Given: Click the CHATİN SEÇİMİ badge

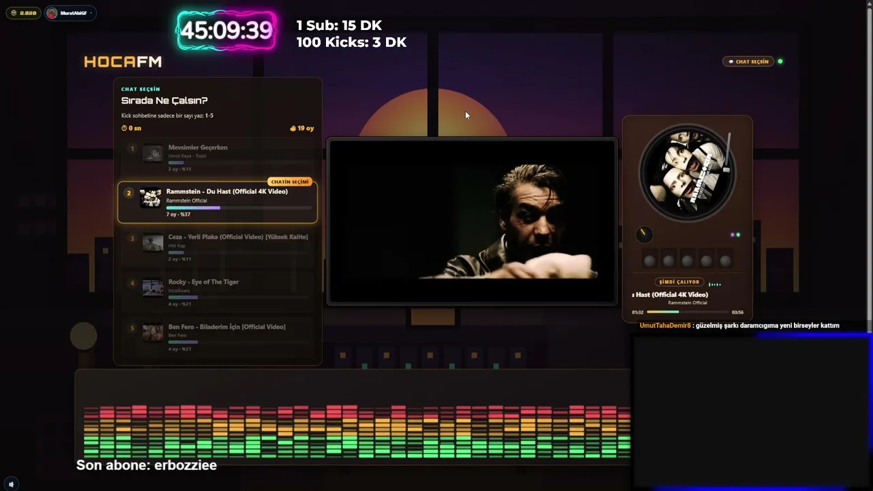Looking at the screenshot, I should [290, 182].
